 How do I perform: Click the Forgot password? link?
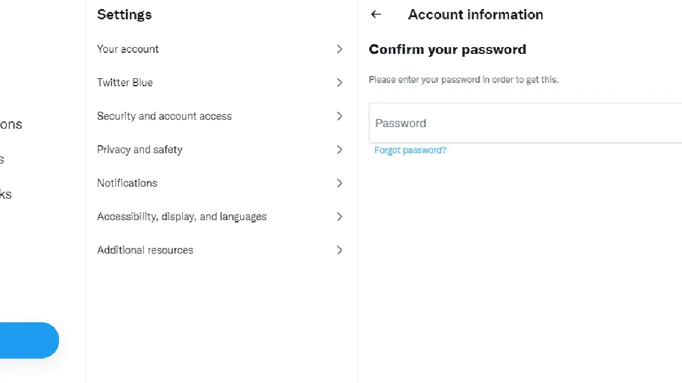coord(410,150)
